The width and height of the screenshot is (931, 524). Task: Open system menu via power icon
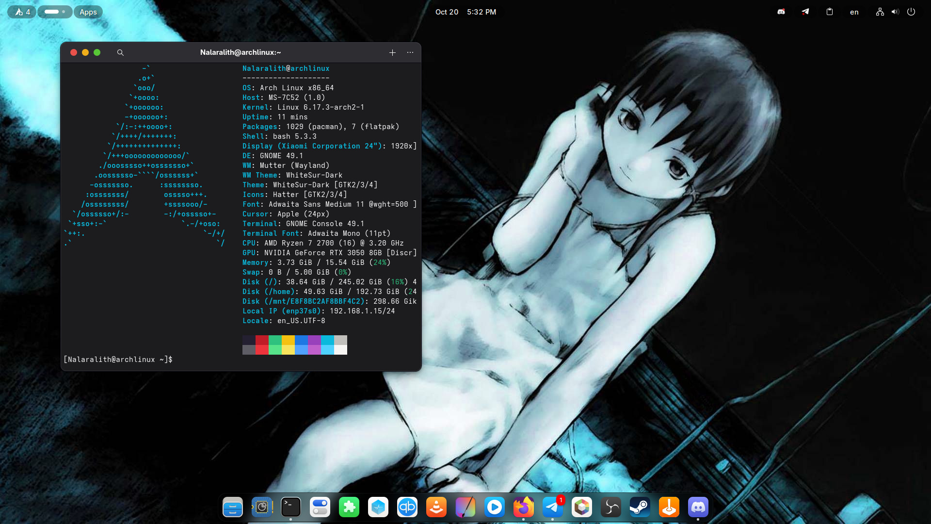tap(911, 12)
